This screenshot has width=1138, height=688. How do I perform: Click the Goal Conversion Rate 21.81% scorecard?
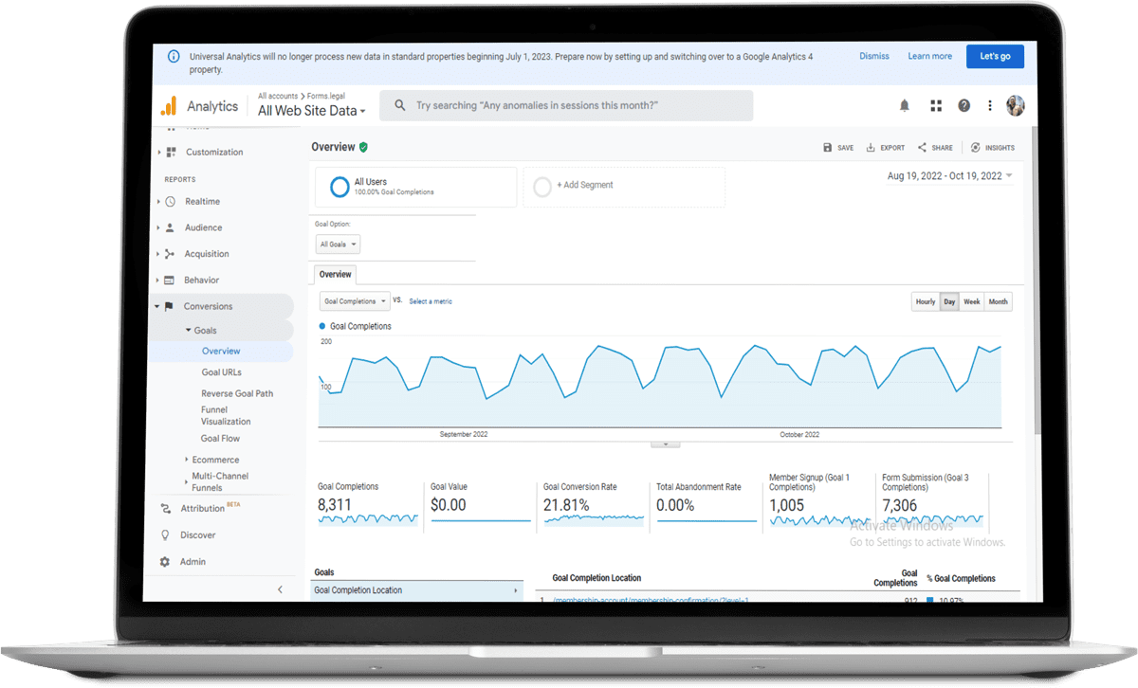(x=594, y=504)
